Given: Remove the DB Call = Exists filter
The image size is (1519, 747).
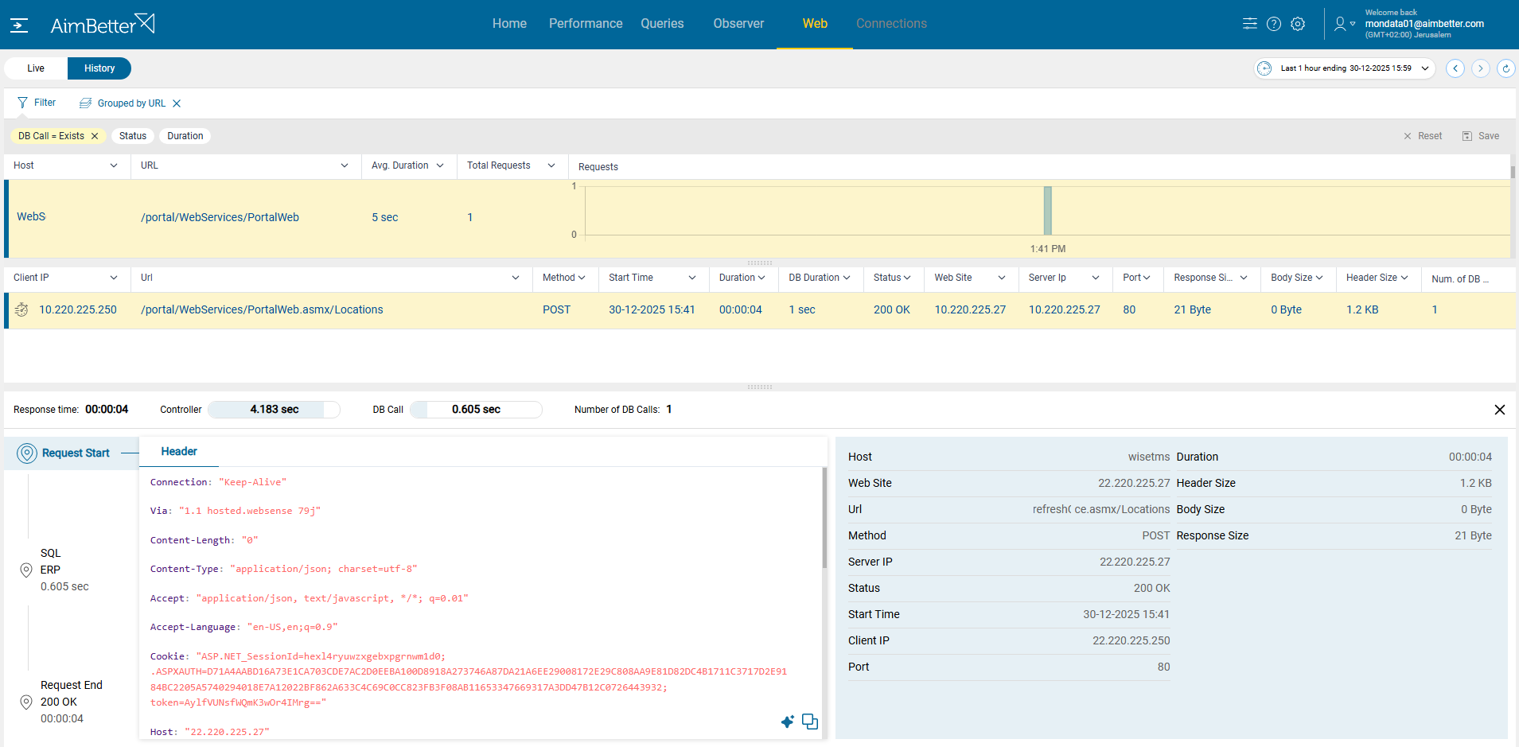Looking at the screenshot, I should (95, 136).
